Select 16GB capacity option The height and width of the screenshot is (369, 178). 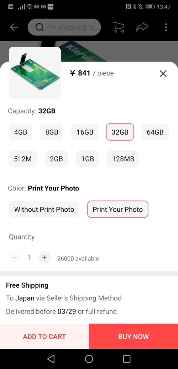click(85, 132)
